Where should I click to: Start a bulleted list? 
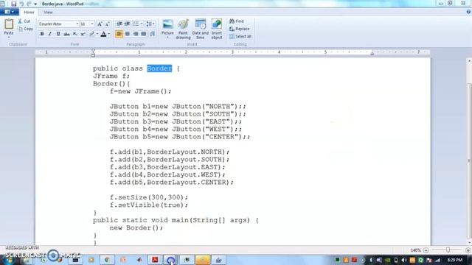click(x=136, y=24)
